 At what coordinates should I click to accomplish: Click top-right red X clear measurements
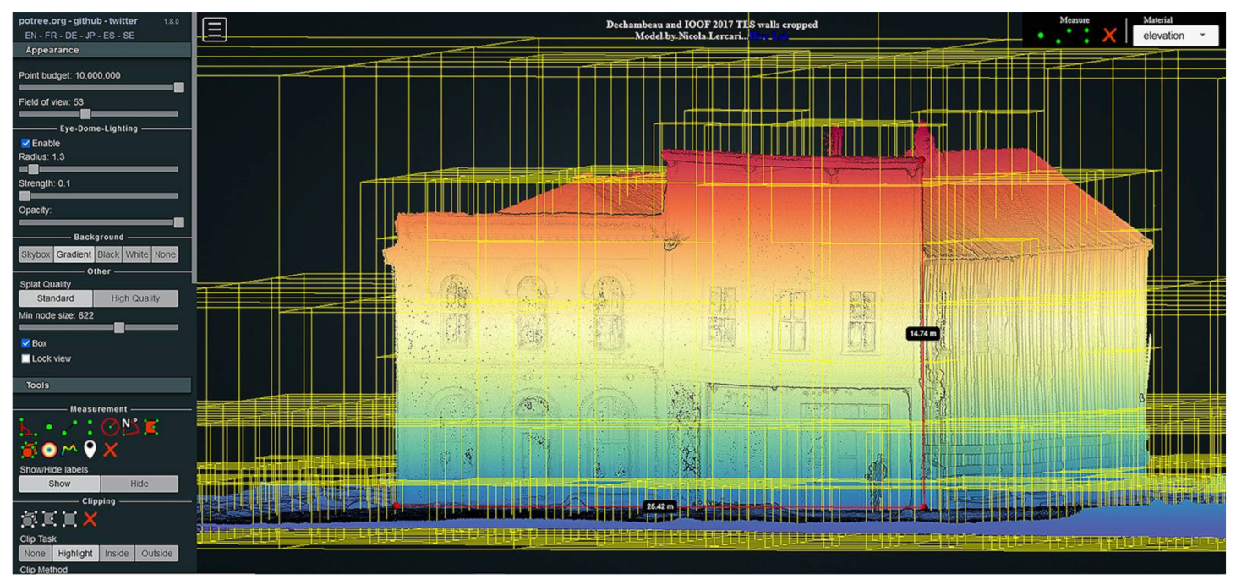tap(1109, 36)
